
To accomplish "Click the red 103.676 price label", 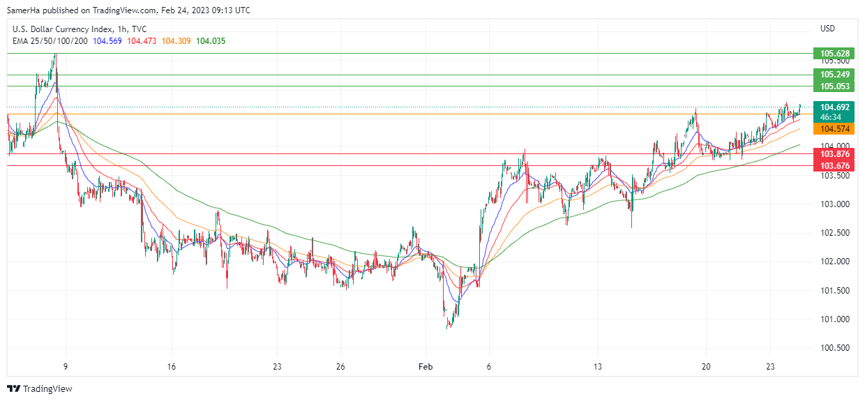I will coord(834,165).
